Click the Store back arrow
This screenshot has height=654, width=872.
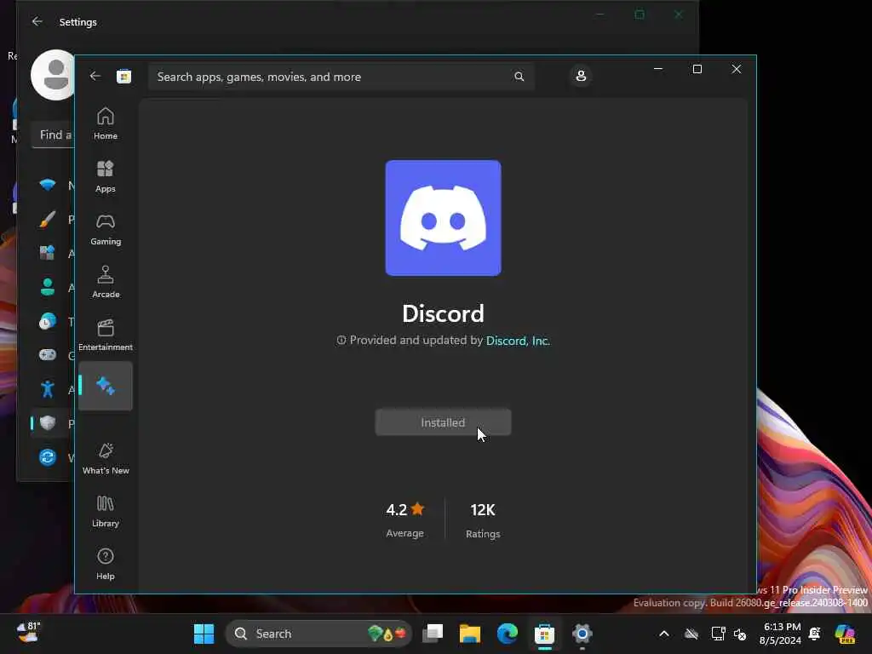pyautogui.click(x=95, y=76)
